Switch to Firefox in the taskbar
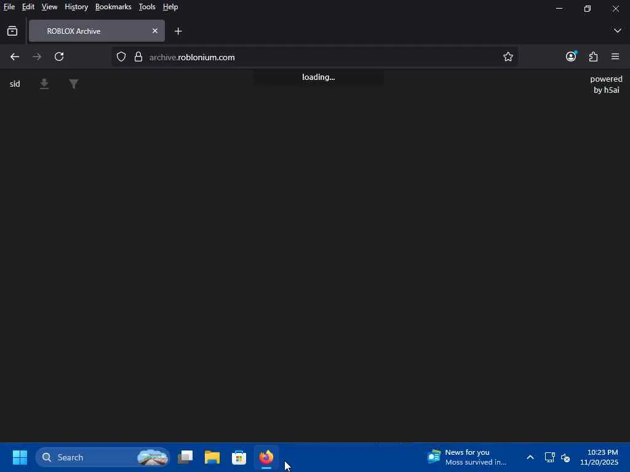The width and height of the screenshot is (630, 472). click(266, 457)
